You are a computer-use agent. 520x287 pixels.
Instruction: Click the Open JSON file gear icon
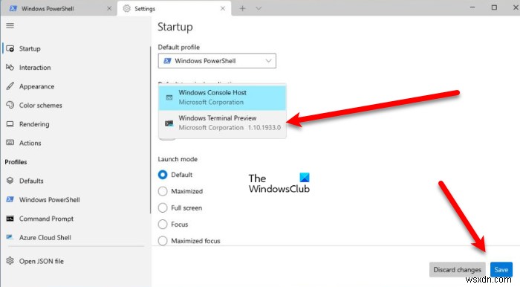(10, 261)
